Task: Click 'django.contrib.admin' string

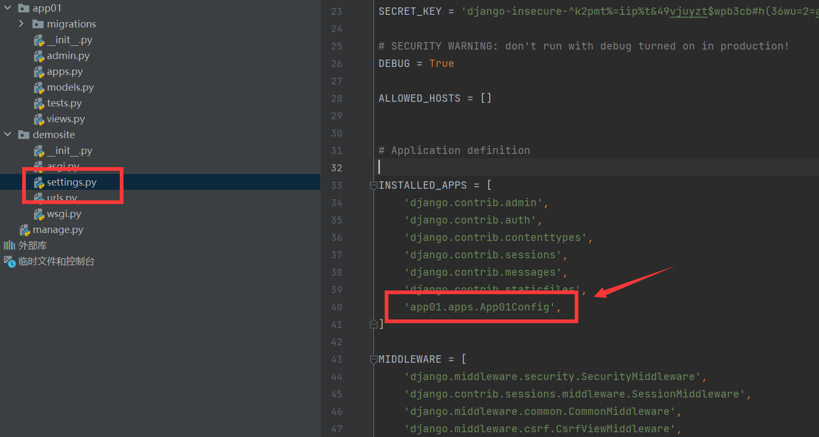Action: tap(473, 202)
